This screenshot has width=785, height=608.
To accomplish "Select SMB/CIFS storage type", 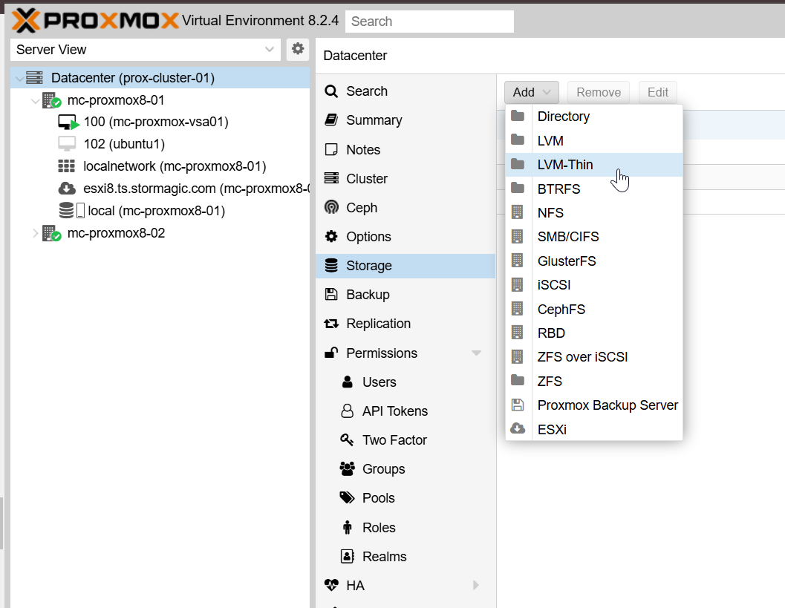I will 593,237.
